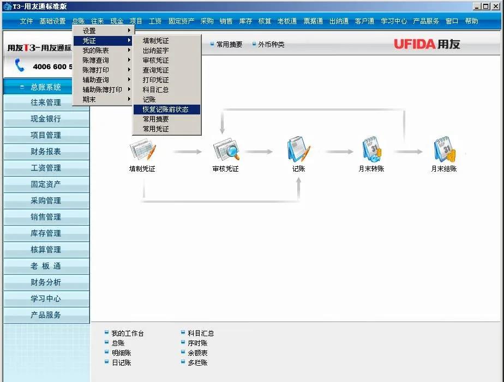
Task: Open 采购管理 in the sidebar
Action: [x=46, y=201]
